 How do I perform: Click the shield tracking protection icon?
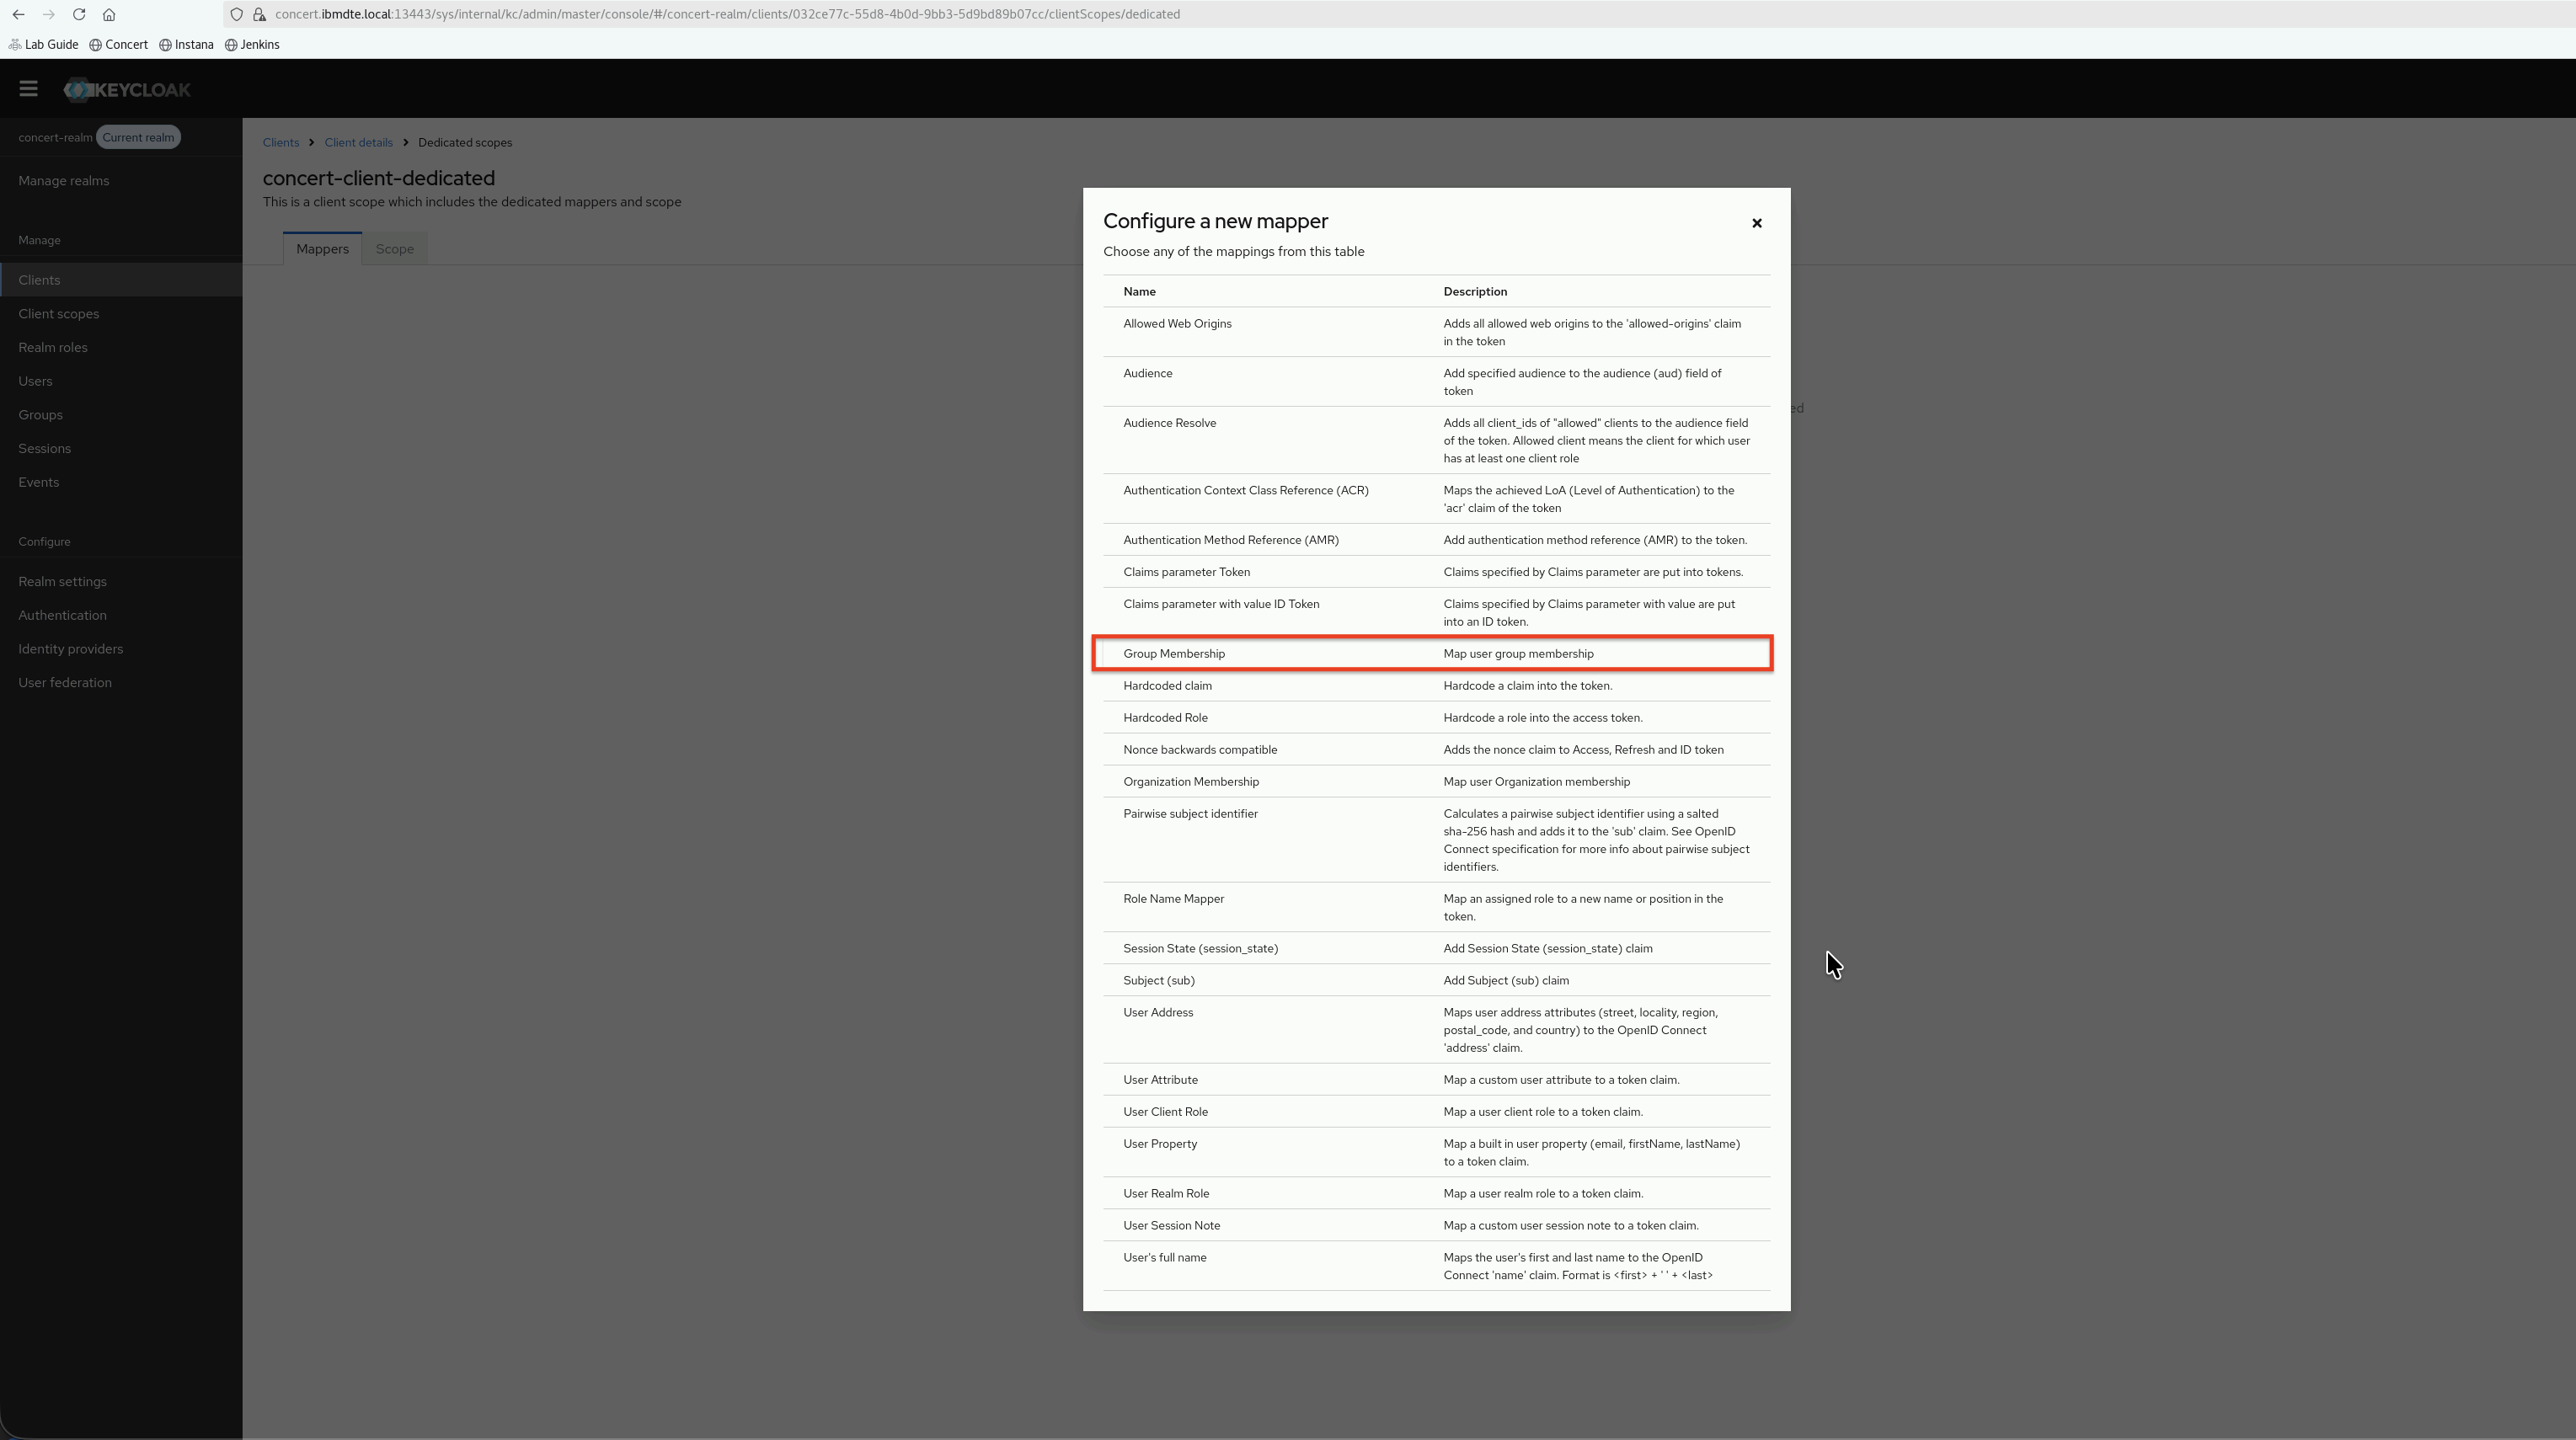pyautogui.click(x=237, y=14)
